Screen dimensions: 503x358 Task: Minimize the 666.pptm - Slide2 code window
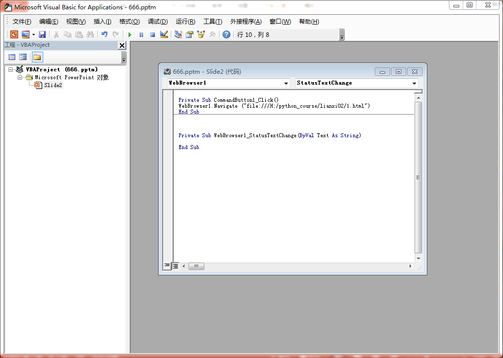(382, 72)
